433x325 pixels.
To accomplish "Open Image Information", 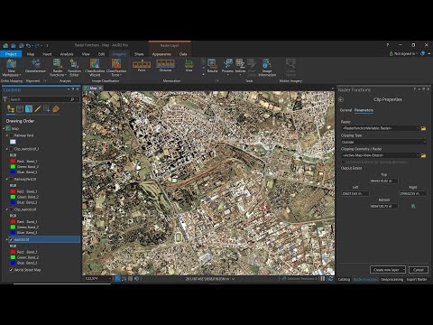I will tap(267, 68).
